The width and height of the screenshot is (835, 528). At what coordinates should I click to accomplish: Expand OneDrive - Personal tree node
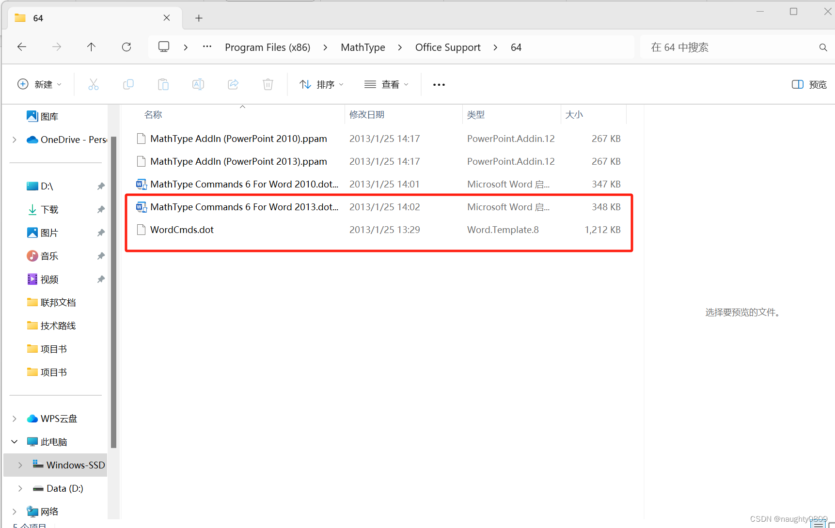[x=15, y=140]
